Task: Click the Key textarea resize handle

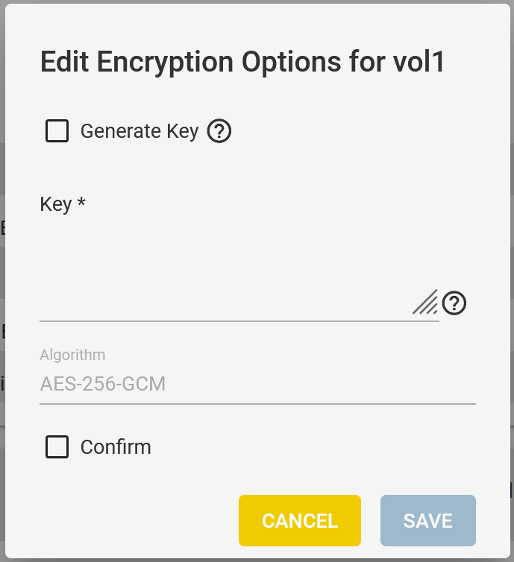Action: pos(426,302)
